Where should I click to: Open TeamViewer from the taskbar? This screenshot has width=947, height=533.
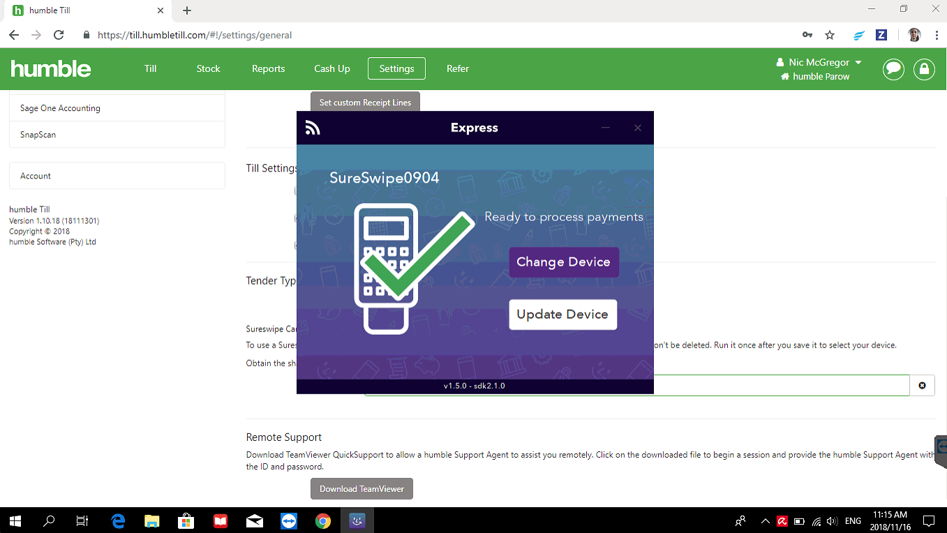click(288, 520)
